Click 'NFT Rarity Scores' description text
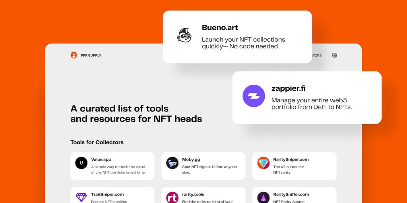 pos(289,201)
